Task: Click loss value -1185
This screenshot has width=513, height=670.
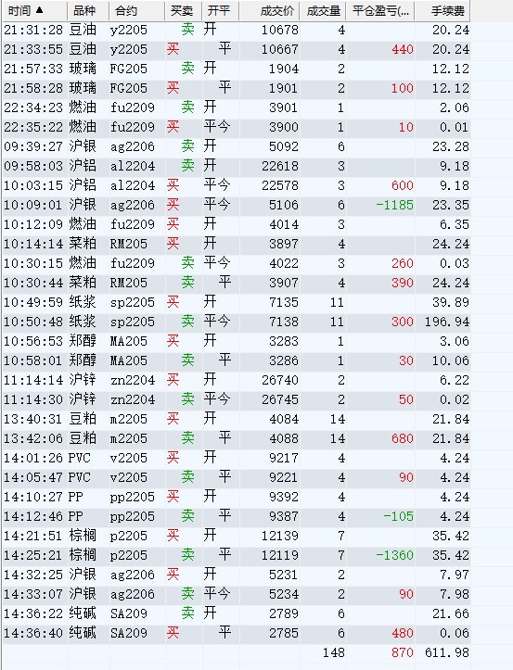Action: [x=394, y=205]
